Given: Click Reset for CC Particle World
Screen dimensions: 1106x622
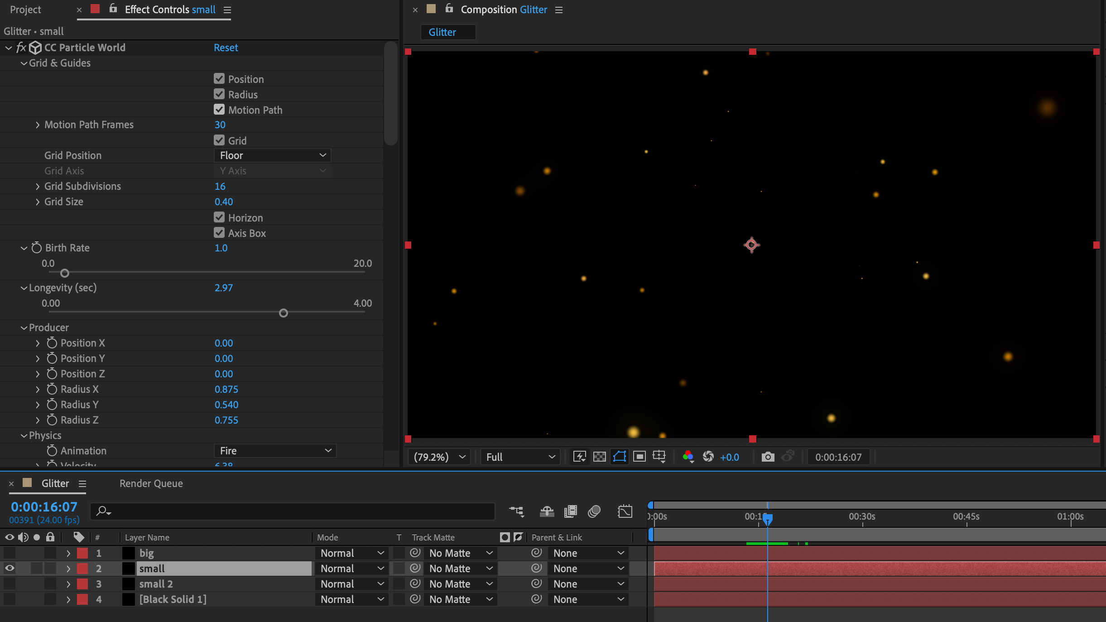Looking at the screenshot, I should [226, 48].
